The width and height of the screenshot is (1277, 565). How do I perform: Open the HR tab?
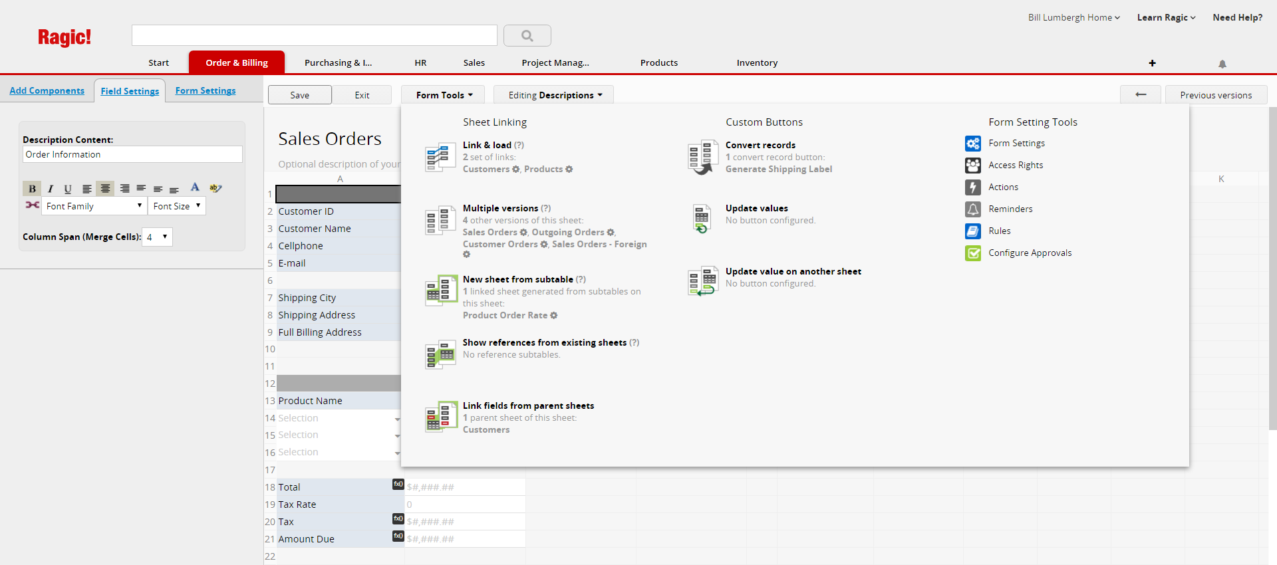pos(420,62)
